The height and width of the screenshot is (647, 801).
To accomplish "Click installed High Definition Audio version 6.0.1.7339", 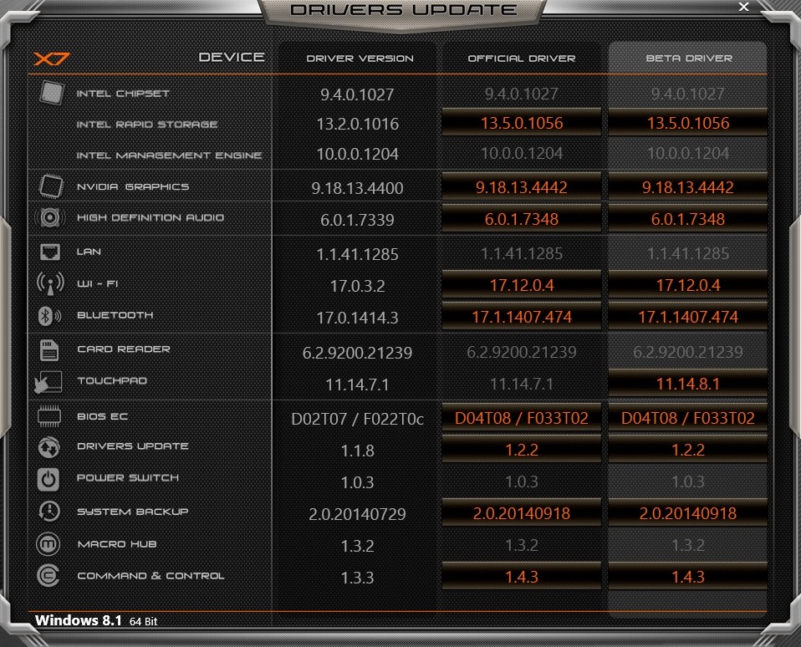I will coord(358,220).
